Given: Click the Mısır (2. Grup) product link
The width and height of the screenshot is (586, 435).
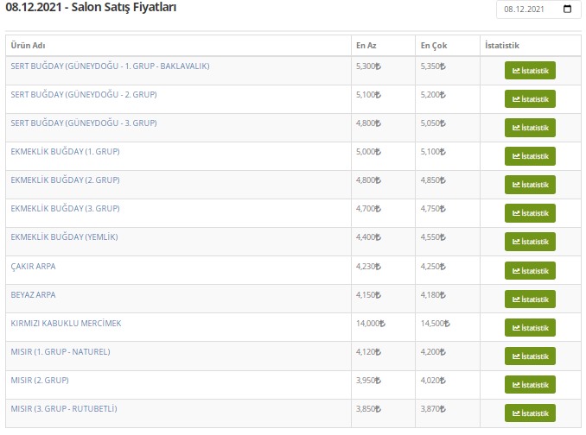Looking at the screenshot, I should tap(40, 380).
